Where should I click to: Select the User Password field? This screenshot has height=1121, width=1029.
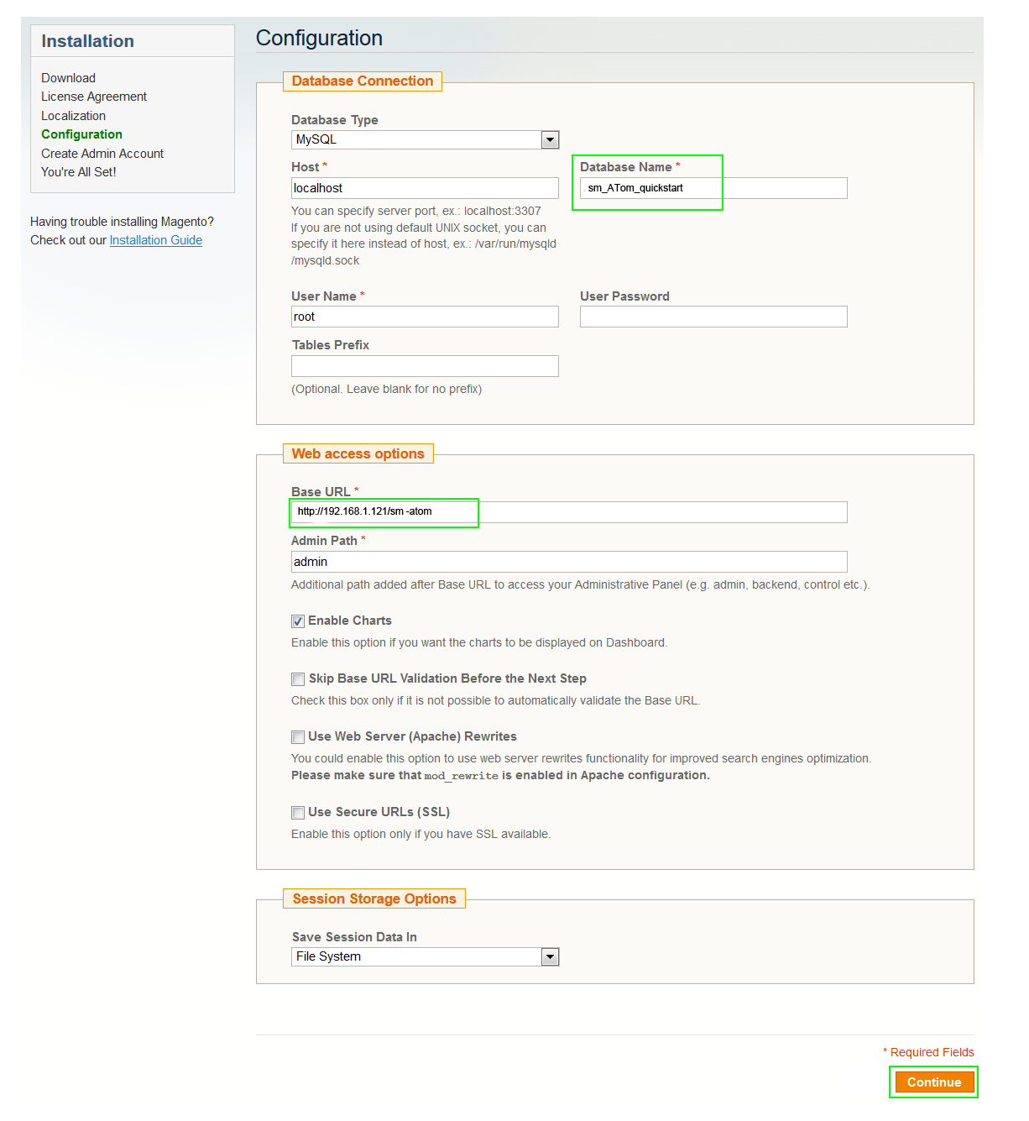click(713, 317)
